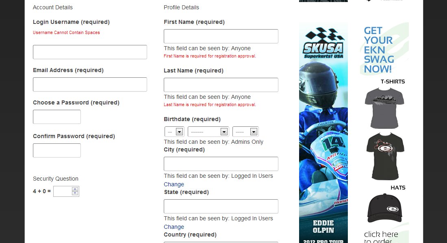
Task: Click the black EKN T-shirt image
Action: click(385, 156)
